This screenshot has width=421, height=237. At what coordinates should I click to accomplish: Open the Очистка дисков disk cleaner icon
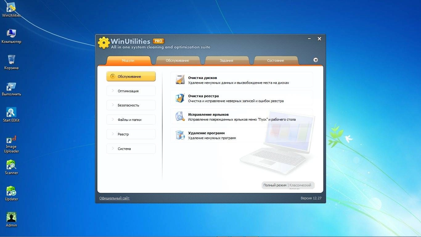pyautogui.click(x=180, y=80)
